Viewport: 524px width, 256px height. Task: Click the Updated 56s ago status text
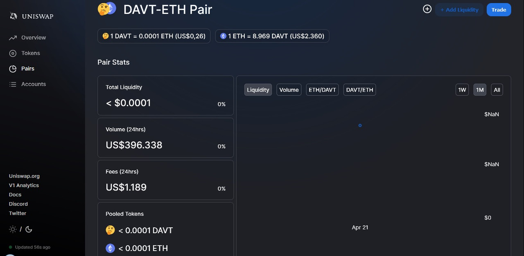point(33,247)
